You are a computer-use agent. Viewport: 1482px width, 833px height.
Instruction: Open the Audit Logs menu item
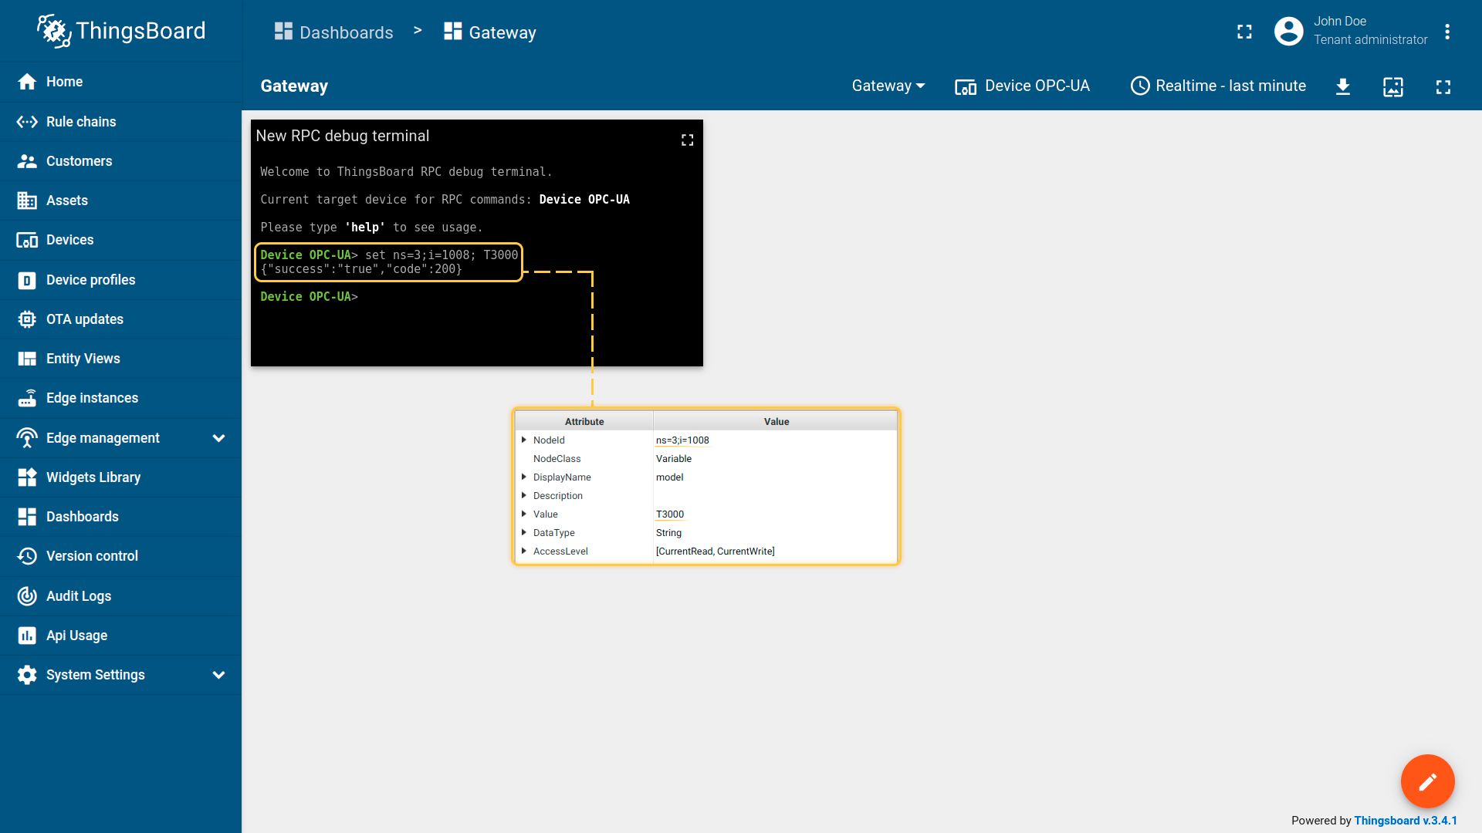120,596
